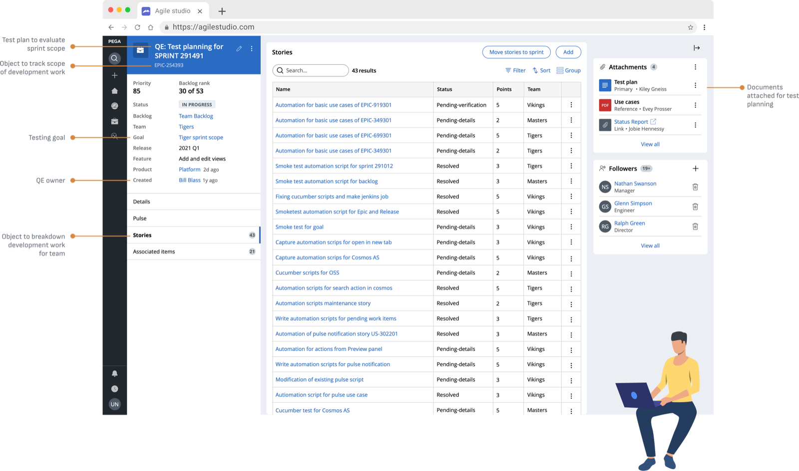Open the row menu for Smoke test for goal

click(571, 227)
